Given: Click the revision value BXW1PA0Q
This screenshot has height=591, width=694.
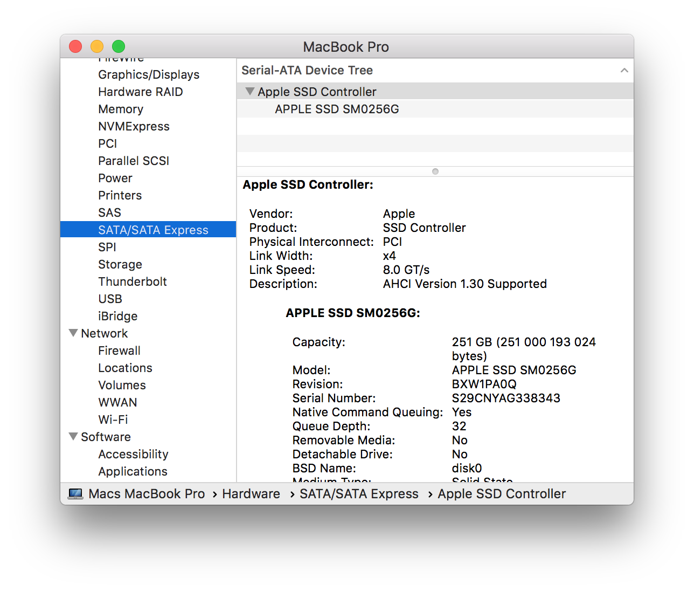Looking at the screenshot, I should point(484,384).
